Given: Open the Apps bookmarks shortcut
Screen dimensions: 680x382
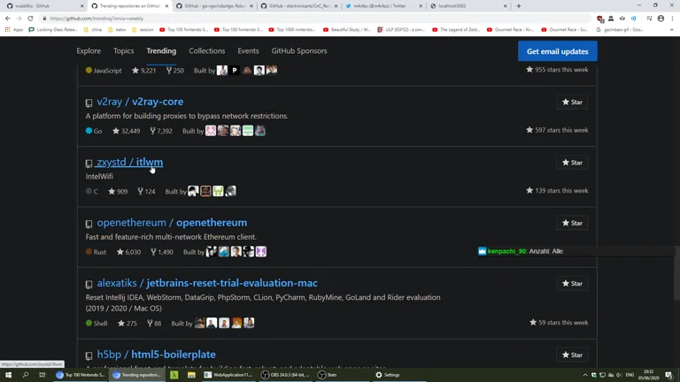Looking at the screenshot, I should click(x=14, y=30).
